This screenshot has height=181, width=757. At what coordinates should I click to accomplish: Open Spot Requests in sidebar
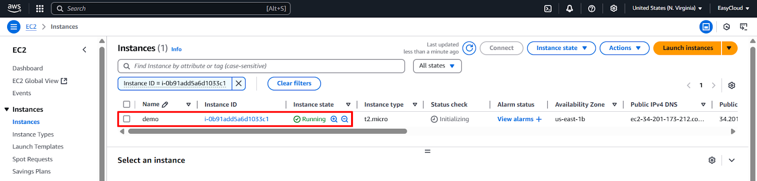point(33,159)
